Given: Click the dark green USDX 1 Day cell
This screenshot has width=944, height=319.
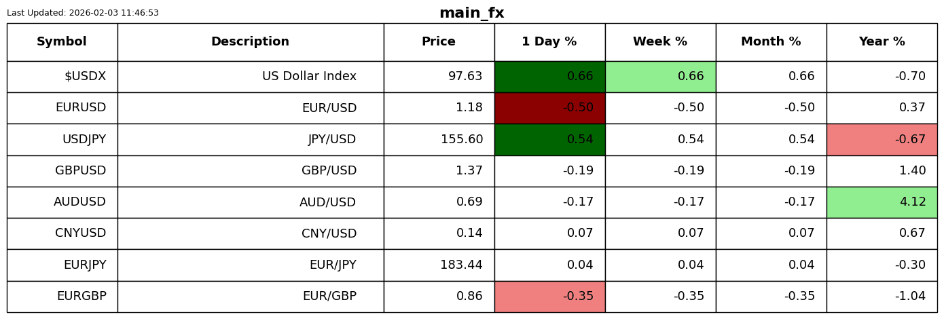Looking at the screenshot, I should tap(549, 77).
